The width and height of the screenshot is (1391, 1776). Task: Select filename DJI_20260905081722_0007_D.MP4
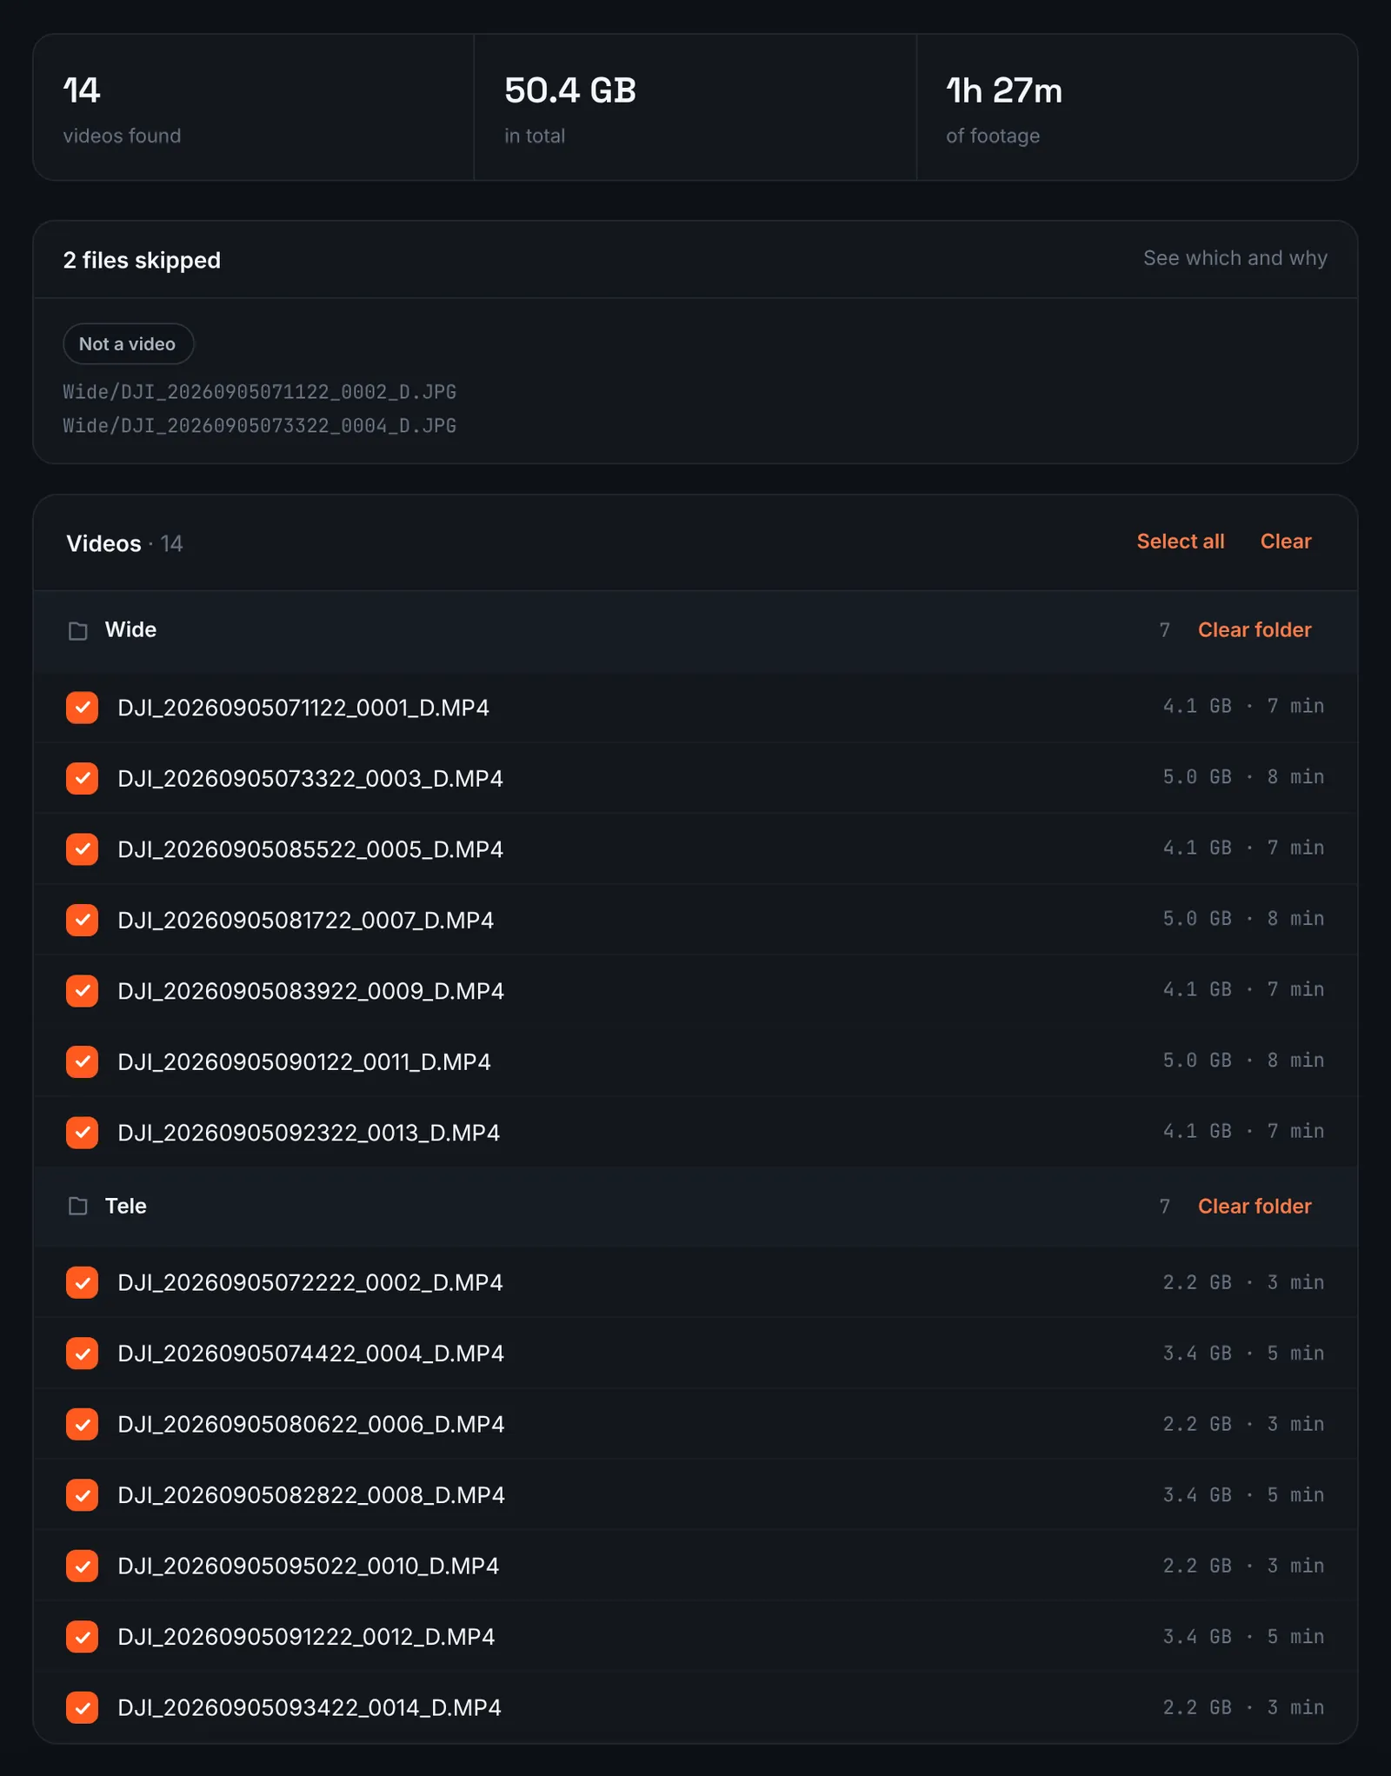coord(306,920)
